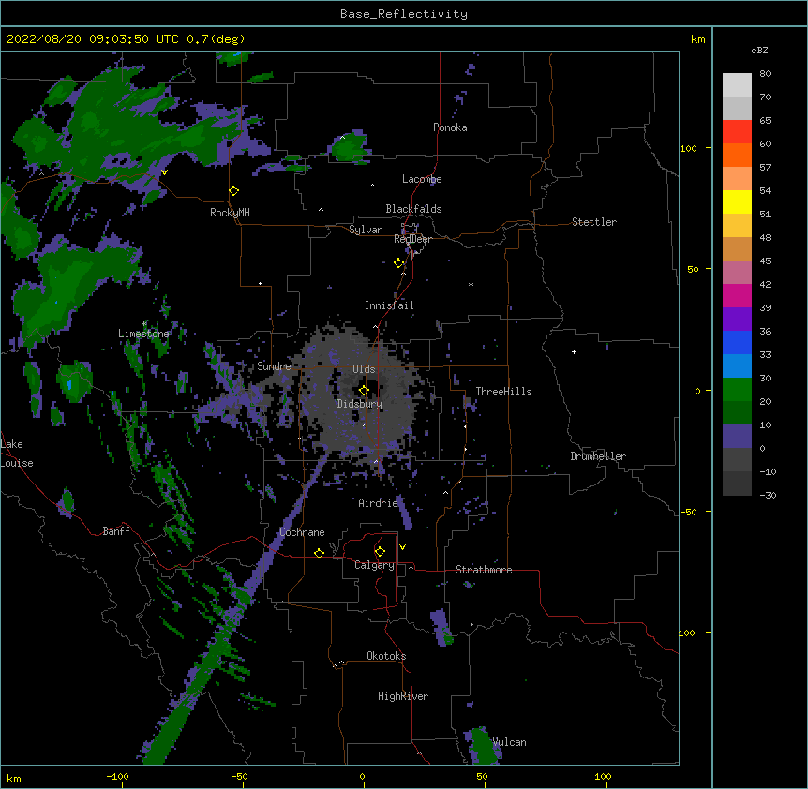This screenshot has width=808, height=789.
Task: Click the yellow diamond marker below Cochrane
Action: coord(319,553)
